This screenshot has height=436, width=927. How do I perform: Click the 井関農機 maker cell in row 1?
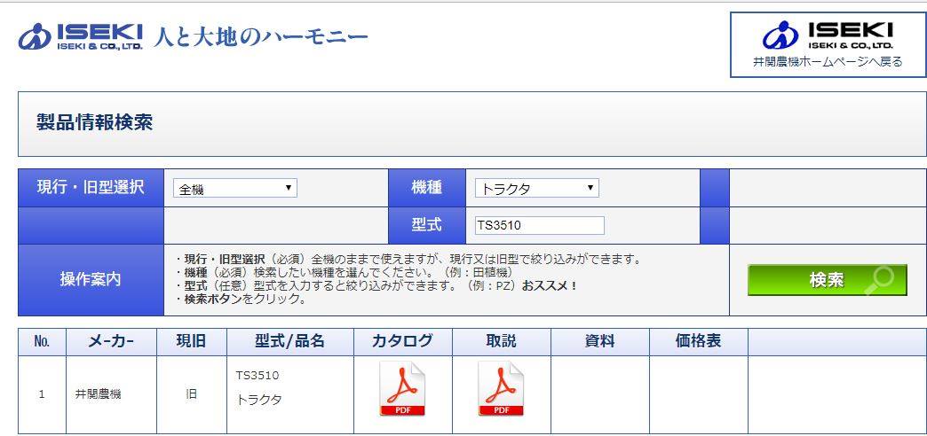click(x=98, y=393)
